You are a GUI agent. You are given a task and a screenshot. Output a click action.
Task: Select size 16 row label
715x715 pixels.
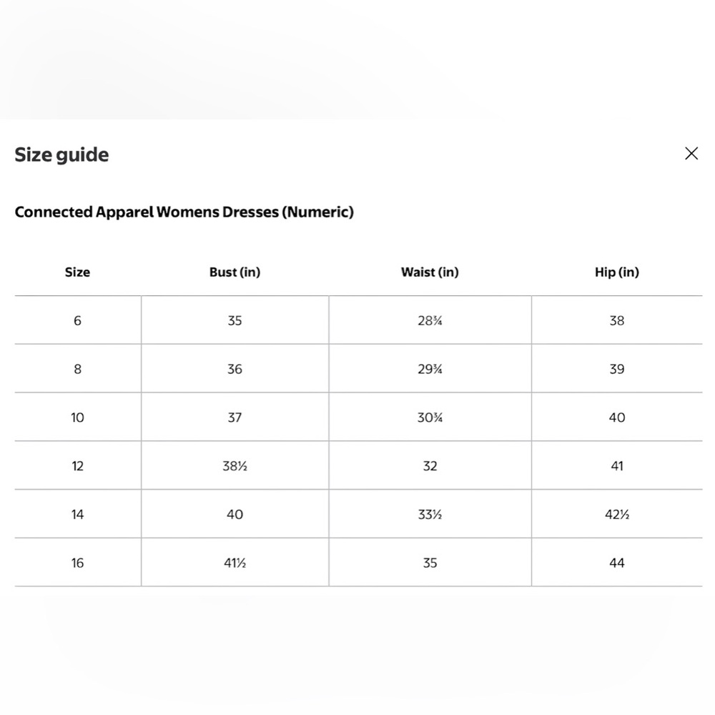tap(77, 563)
